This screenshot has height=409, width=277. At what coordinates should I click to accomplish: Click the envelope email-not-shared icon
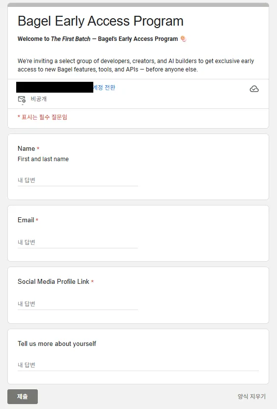[x=22, y=99]
